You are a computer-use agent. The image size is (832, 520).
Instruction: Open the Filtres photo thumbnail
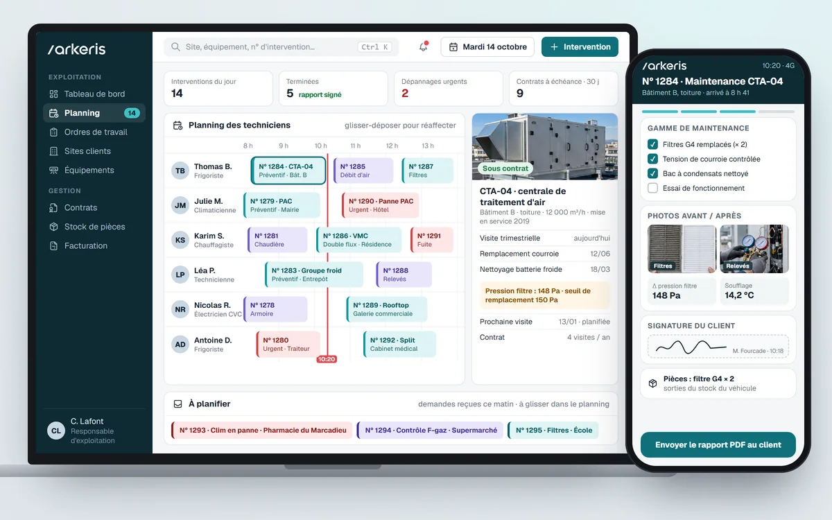point(682,248)
